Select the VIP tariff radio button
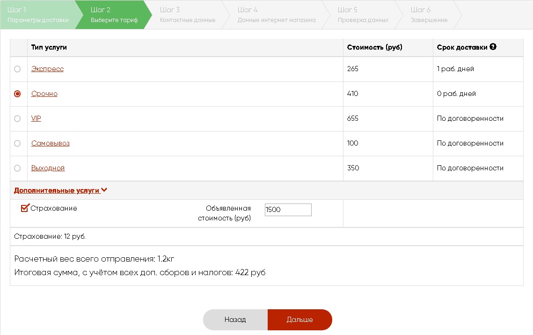 click(17, 118)
